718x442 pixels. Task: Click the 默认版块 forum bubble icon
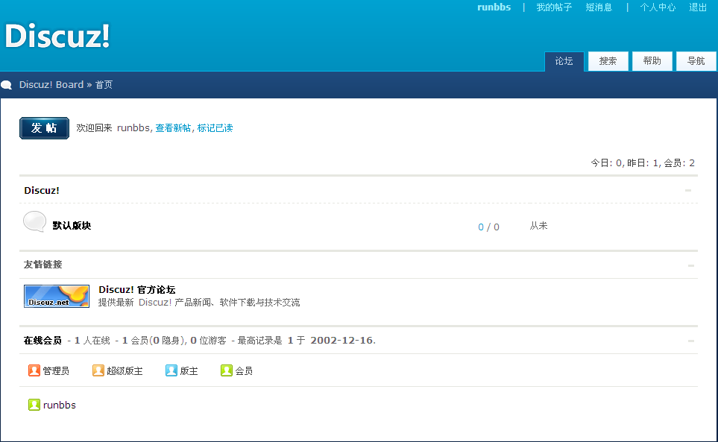point(34,222)
